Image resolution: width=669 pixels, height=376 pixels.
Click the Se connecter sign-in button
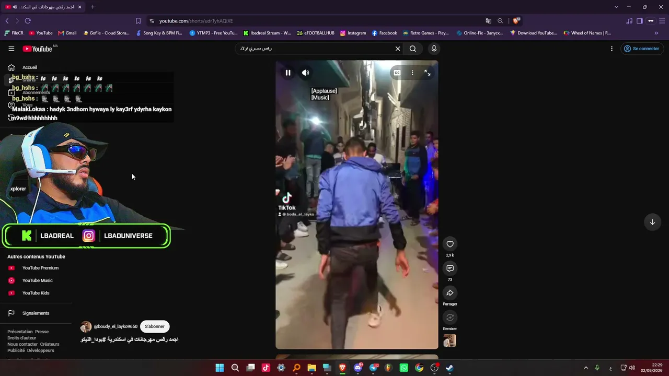[641, 49]
